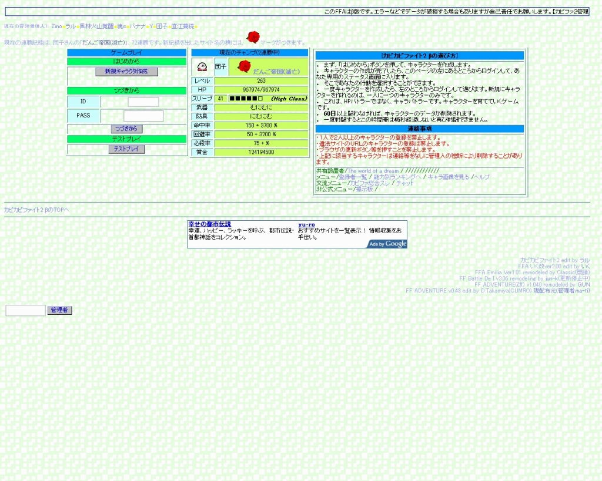Viewport: 602px width, 481px height.
Task: Click the Ads by Google label
Action: [x=387, y=244]
